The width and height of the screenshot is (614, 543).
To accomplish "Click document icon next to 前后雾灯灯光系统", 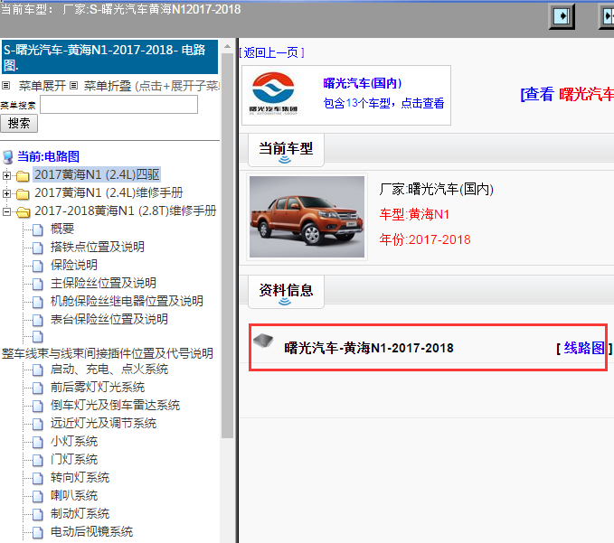I will pyautogui.click(x=38, y=389).
